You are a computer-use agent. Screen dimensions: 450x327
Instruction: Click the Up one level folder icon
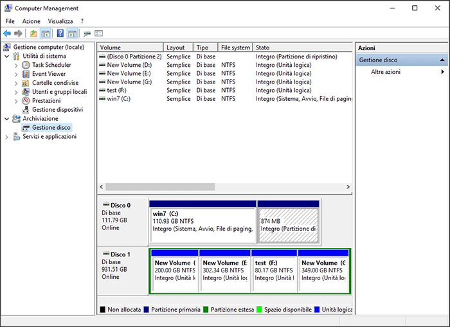click(x=33, y=33)
